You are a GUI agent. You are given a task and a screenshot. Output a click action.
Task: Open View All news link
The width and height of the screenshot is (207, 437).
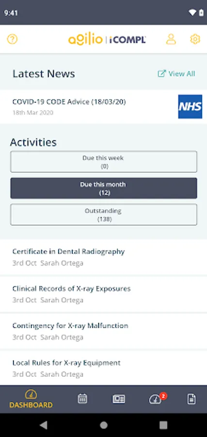point(182,74)
